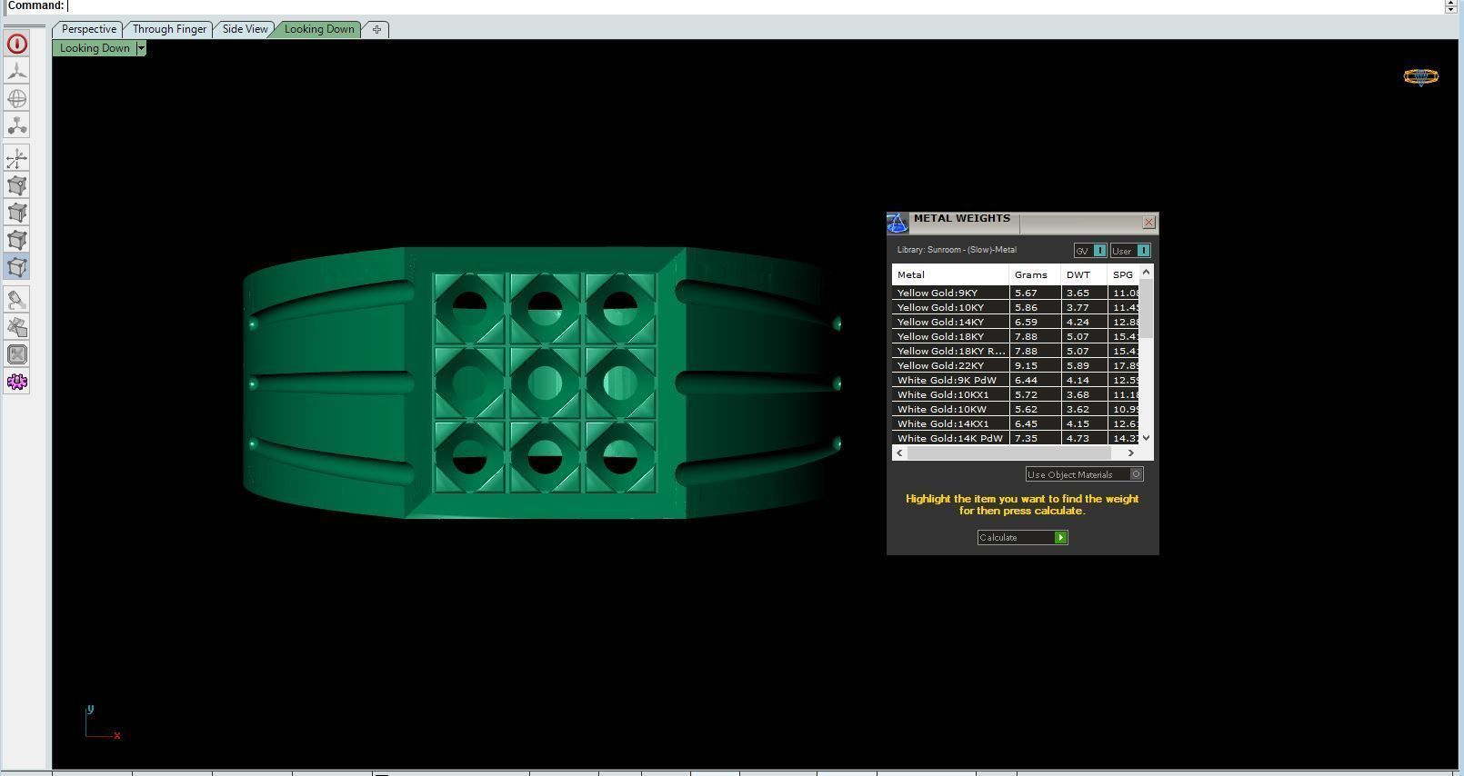Click the green arrow on Calculate
The height and width of the screenshot is (776, 1464).
click(x=1060, y=538)
